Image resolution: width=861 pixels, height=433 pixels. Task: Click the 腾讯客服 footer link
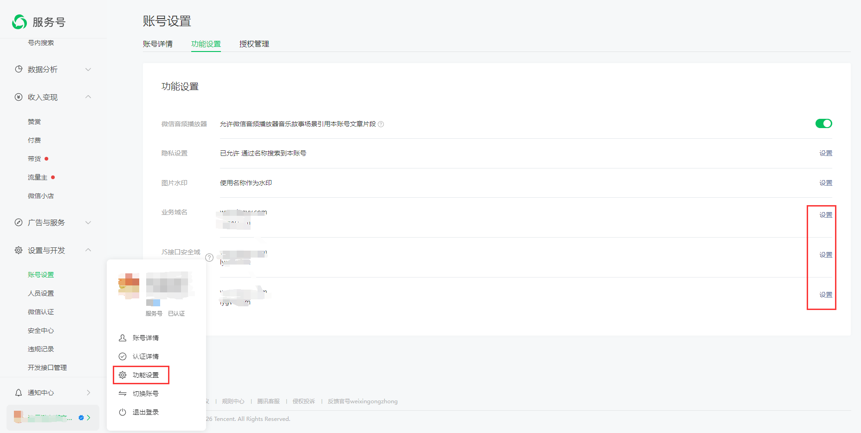pos(269,401)
